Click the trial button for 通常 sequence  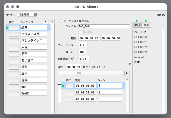(x=14, y=28)
